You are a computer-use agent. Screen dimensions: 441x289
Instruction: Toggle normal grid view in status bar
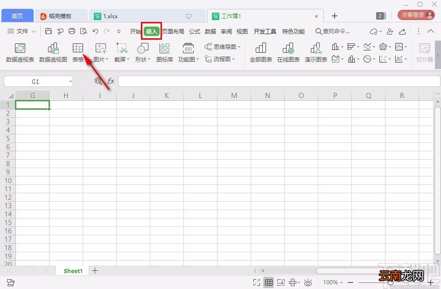[x=269, y=282]
